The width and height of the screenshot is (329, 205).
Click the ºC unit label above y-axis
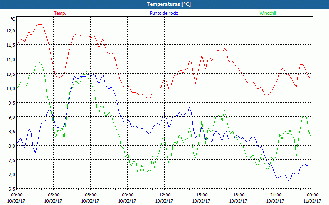(12, 19)
